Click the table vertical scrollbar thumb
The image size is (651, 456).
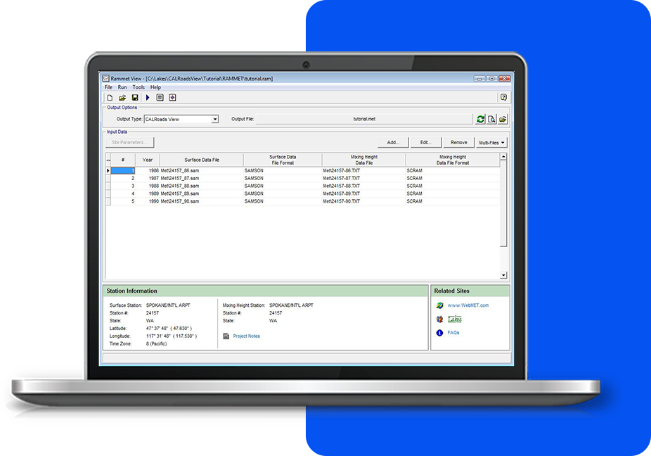[x=503, y=203]
